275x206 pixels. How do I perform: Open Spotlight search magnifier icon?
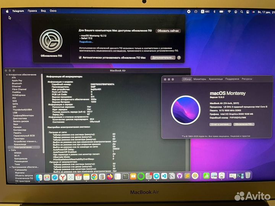242,12
